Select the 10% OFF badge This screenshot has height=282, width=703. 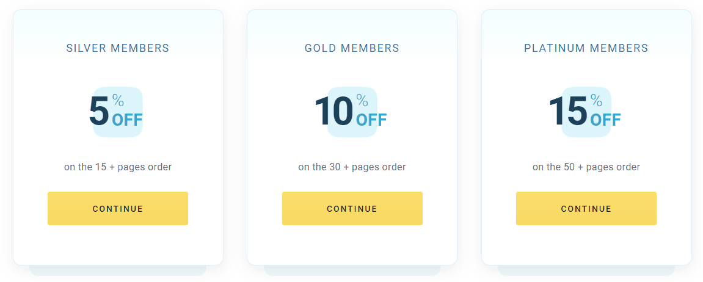tap(352, 112)
